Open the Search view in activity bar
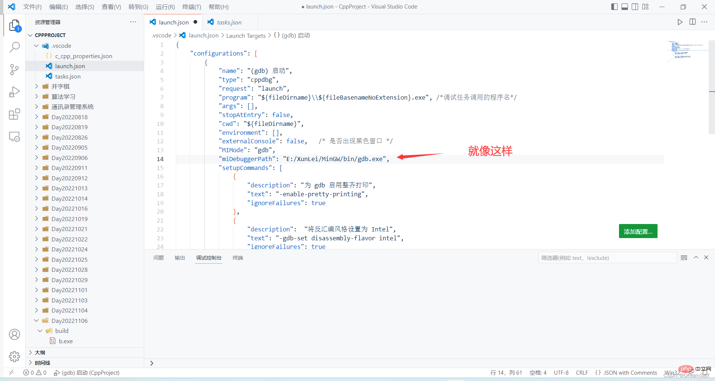 tap(14, 47)
